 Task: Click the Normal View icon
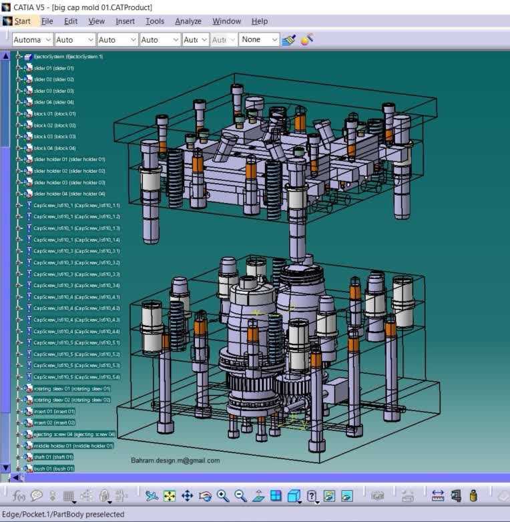click(x=258, y=496)
